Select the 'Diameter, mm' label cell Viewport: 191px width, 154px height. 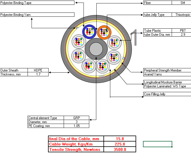[46, 122]
